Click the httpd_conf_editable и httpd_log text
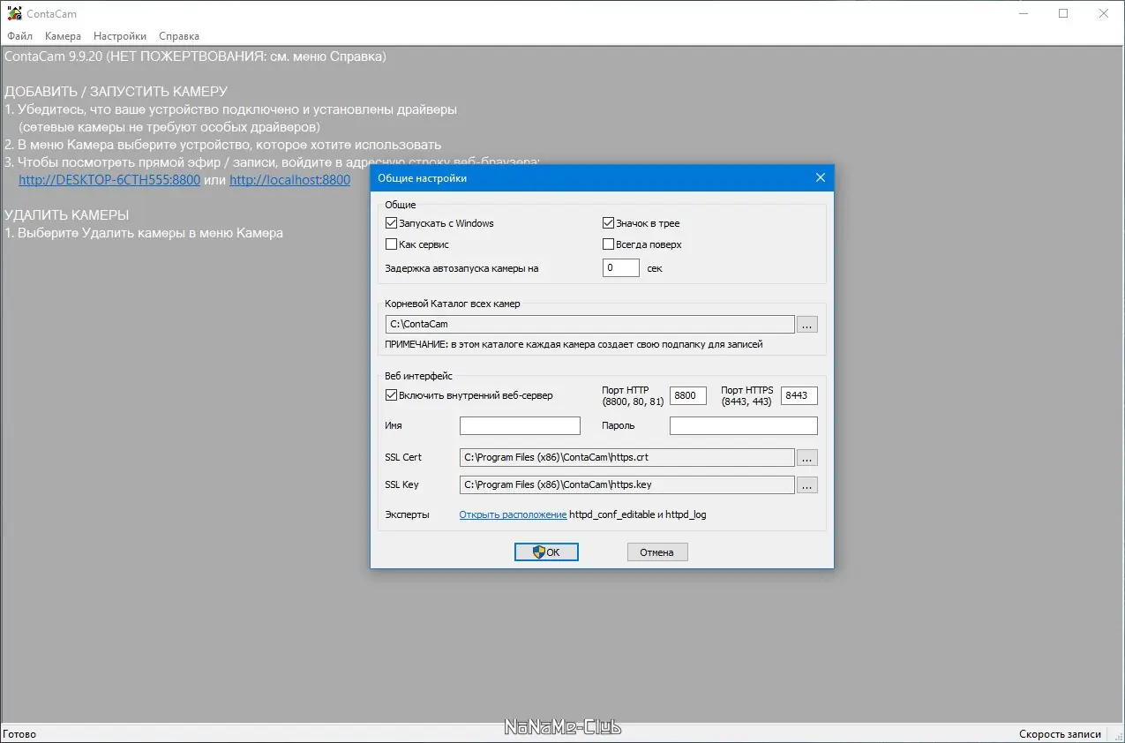The width and height of the screenshot is (1125, 743). (638, 514)
